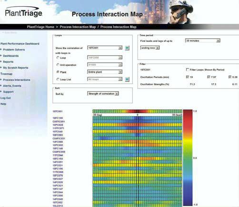Screen dimensions: 239x207
Task: Click the 18TC001 label above the heatmap
Action: [x=58, y=111]
